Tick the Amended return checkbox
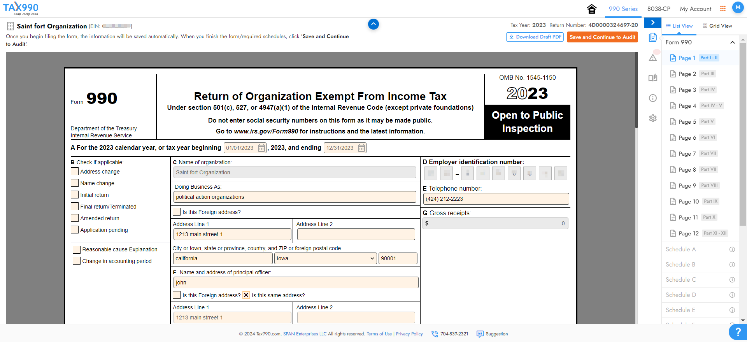The height and width of the screenshot is (342, 747). click(x=75, y=218)
